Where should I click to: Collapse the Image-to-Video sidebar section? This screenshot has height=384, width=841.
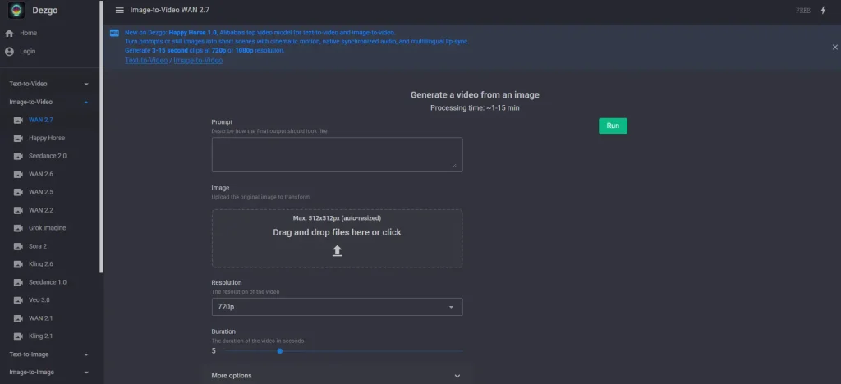(x=49, y=102)
